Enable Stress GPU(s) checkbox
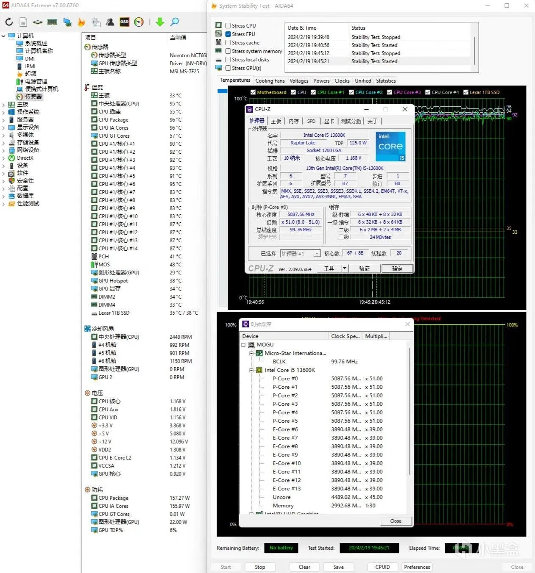The height and width of the screenshot is (573, 535). click(228, 68)
